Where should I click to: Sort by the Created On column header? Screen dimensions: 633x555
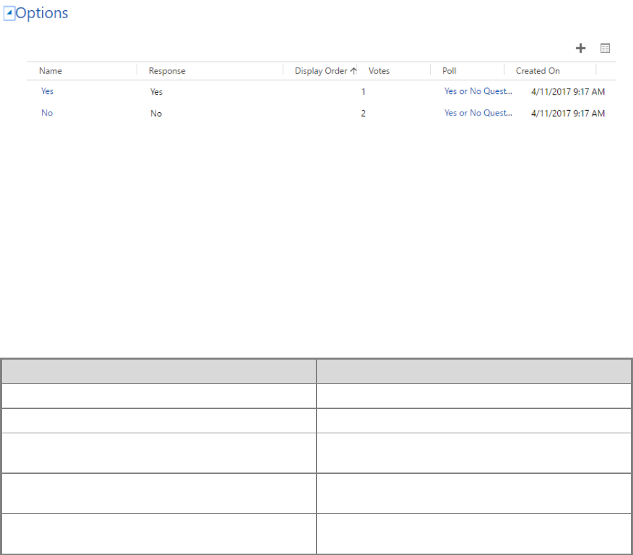click(x=538, y=71)
